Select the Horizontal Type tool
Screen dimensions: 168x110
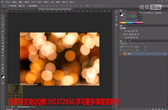click(x=3, y=59)
